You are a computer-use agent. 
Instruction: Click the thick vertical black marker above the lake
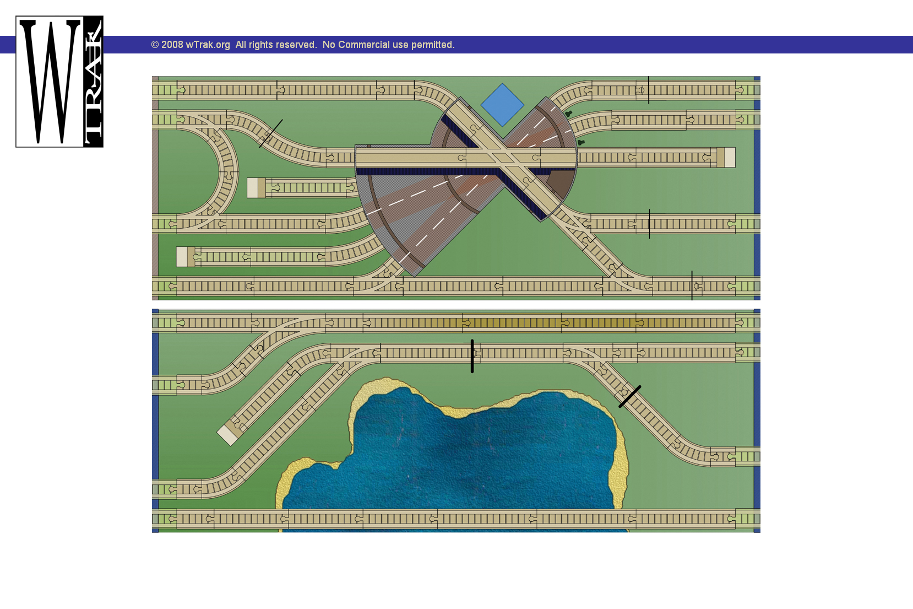472,356
